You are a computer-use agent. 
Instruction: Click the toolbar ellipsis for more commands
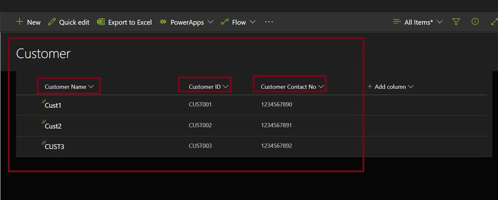tap(269, 22)
